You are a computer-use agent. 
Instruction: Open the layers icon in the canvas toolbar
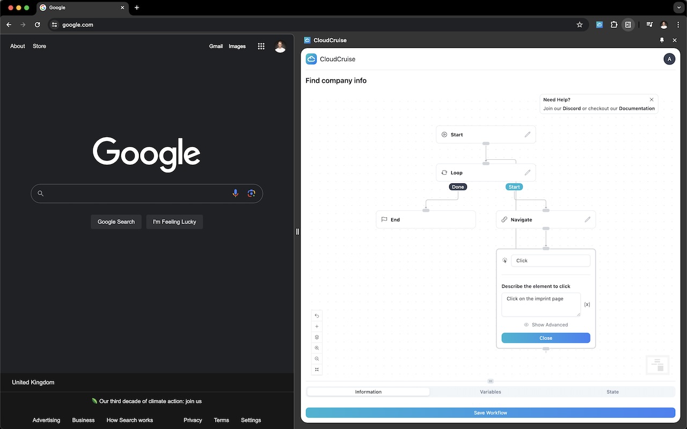[317, 337]
